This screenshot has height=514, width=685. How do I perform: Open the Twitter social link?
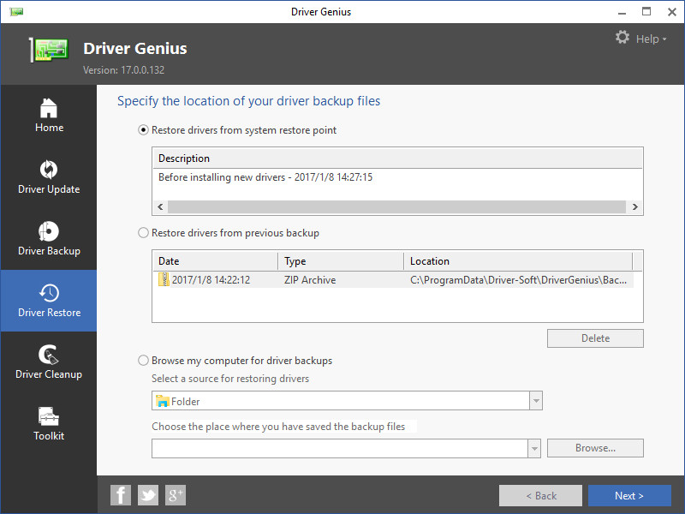pos(148,495)
